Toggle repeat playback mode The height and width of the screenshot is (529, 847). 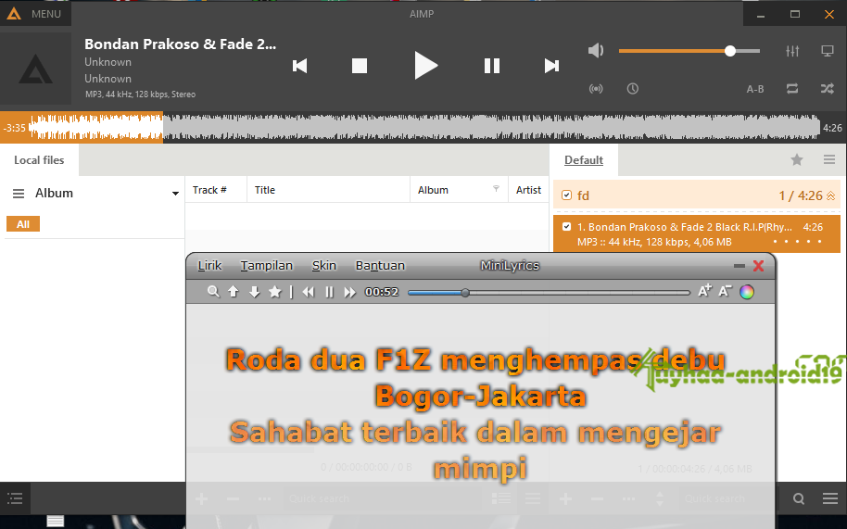click(x=792, y=89)
